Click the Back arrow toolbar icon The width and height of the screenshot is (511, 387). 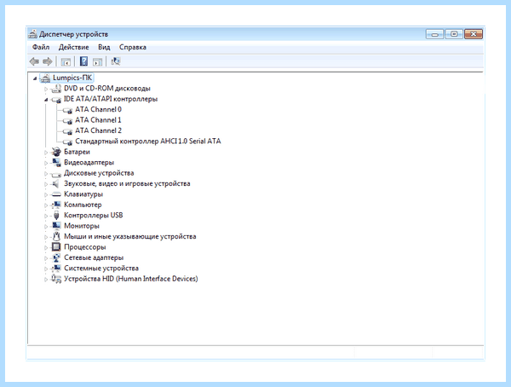point(34,61)
